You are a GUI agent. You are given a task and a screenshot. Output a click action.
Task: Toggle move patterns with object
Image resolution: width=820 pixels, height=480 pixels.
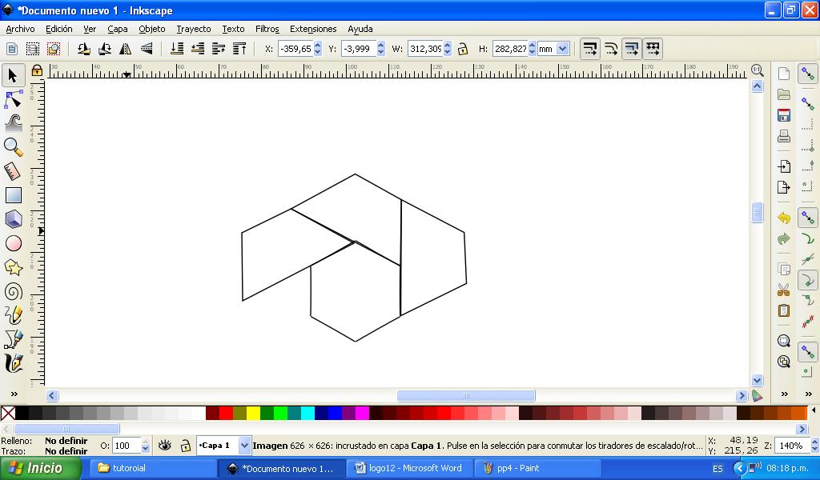653,49
